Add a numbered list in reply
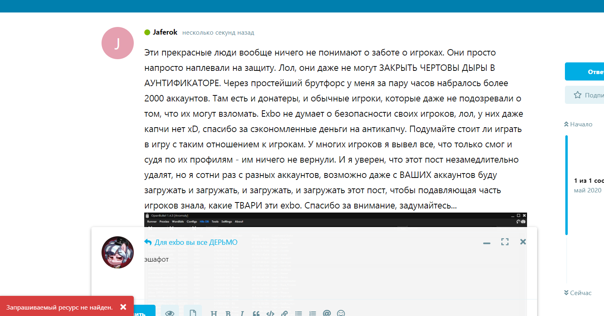Screen dimensions: 604x316 point(313,314)
